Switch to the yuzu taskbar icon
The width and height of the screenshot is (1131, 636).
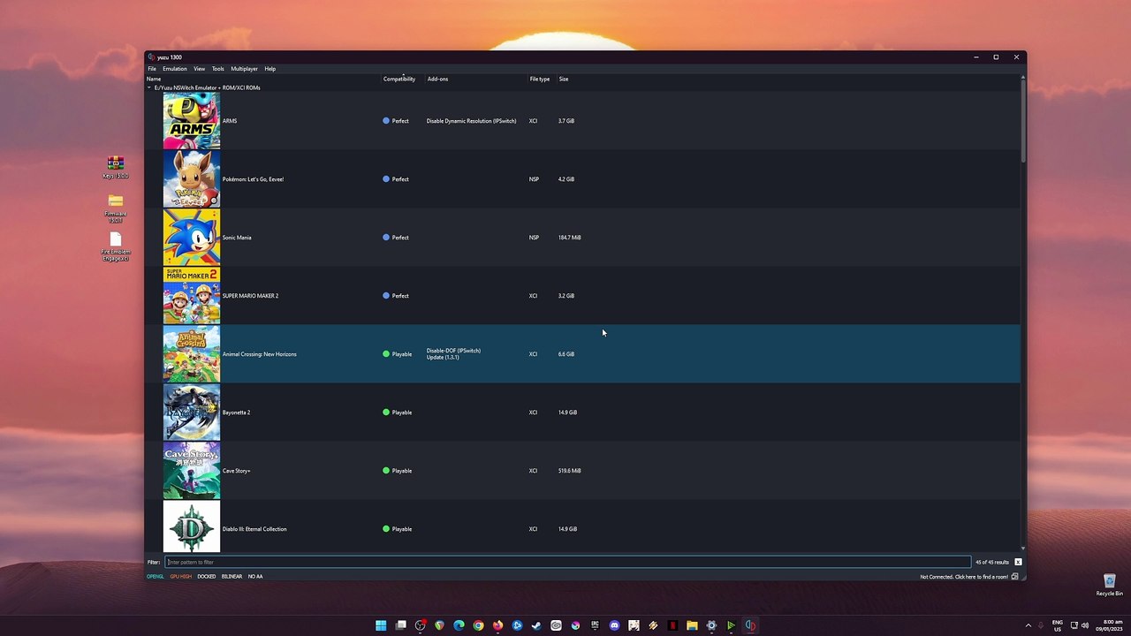click(x=750, y=625)
